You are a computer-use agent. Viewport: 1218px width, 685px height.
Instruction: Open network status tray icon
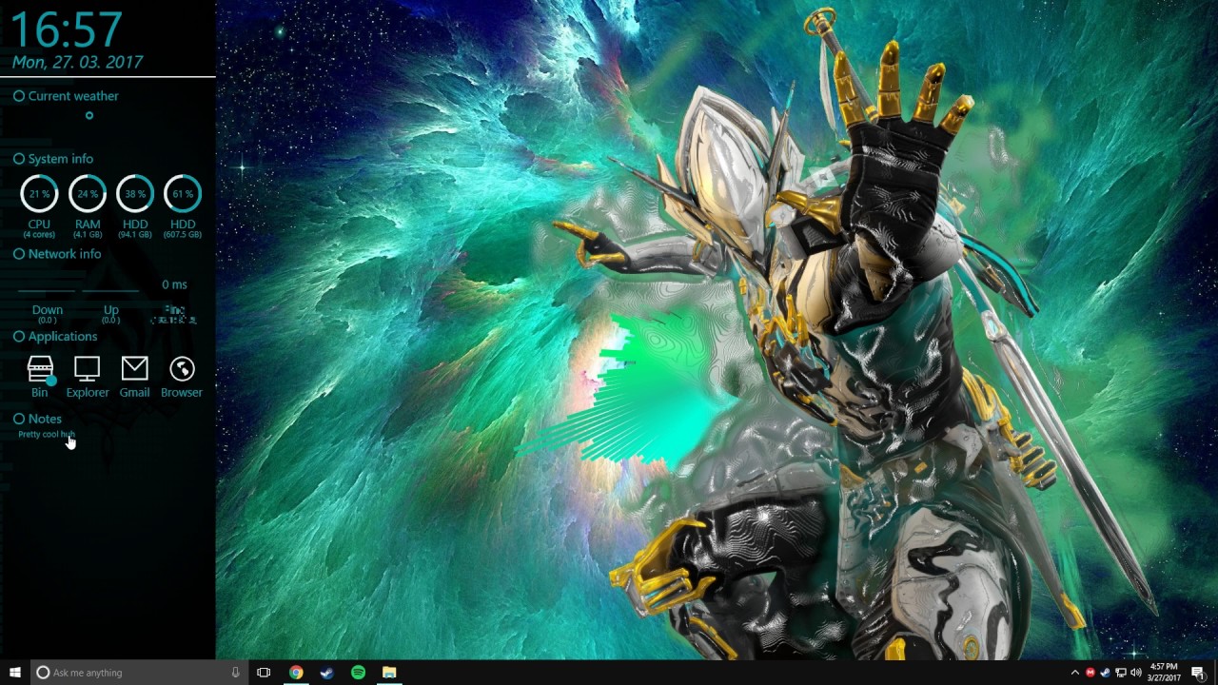click(1121, 673)
